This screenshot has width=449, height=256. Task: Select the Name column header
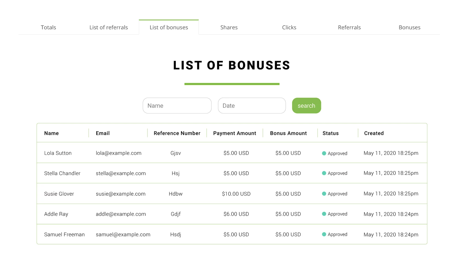point(51,133)
